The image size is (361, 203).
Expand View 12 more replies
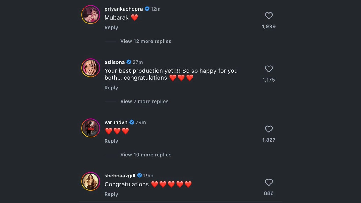click(146, 41)
